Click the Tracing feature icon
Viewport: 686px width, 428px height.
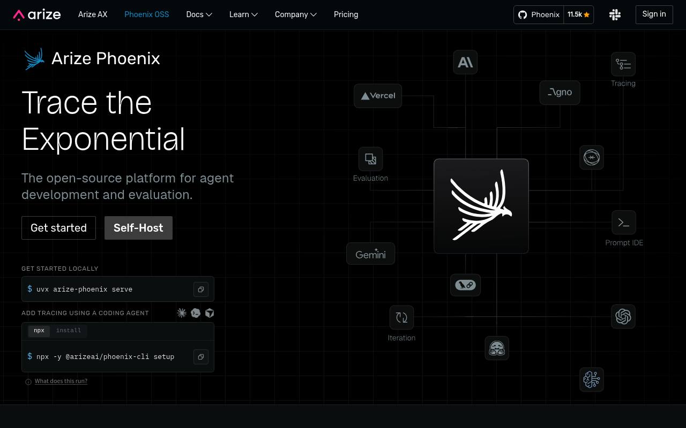(623, 64)
